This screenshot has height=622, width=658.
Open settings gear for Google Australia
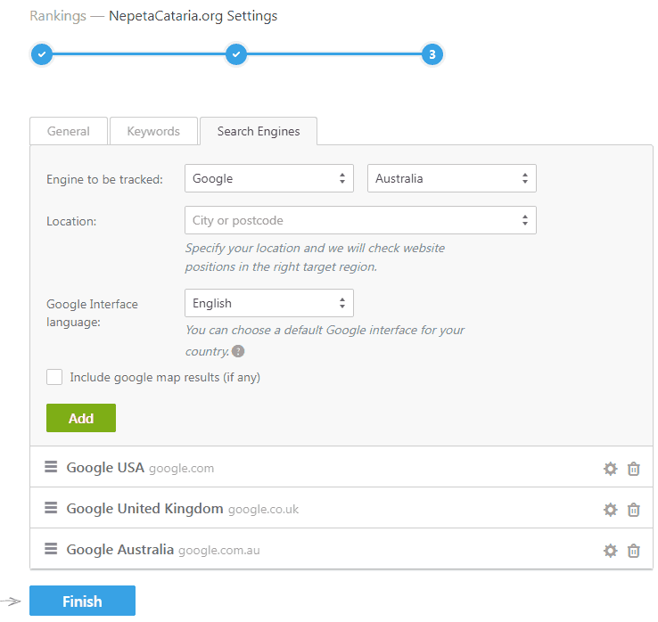point(610,551)
